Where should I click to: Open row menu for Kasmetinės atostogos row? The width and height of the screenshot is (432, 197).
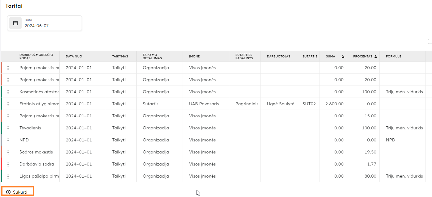8,92
